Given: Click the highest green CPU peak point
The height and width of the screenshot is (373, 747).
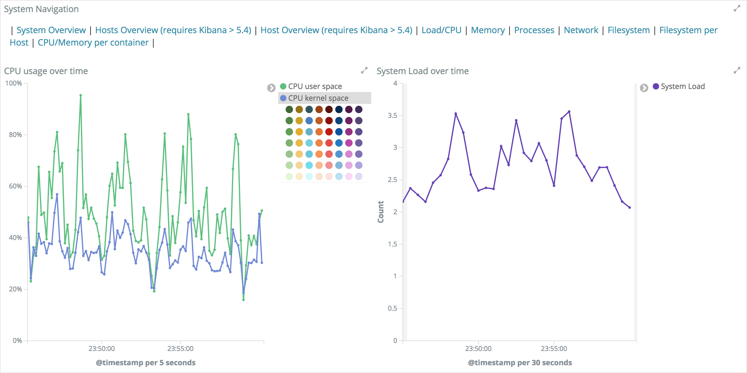Looking at the screenshot, I should pyautogui.click(x=81, y=95).
